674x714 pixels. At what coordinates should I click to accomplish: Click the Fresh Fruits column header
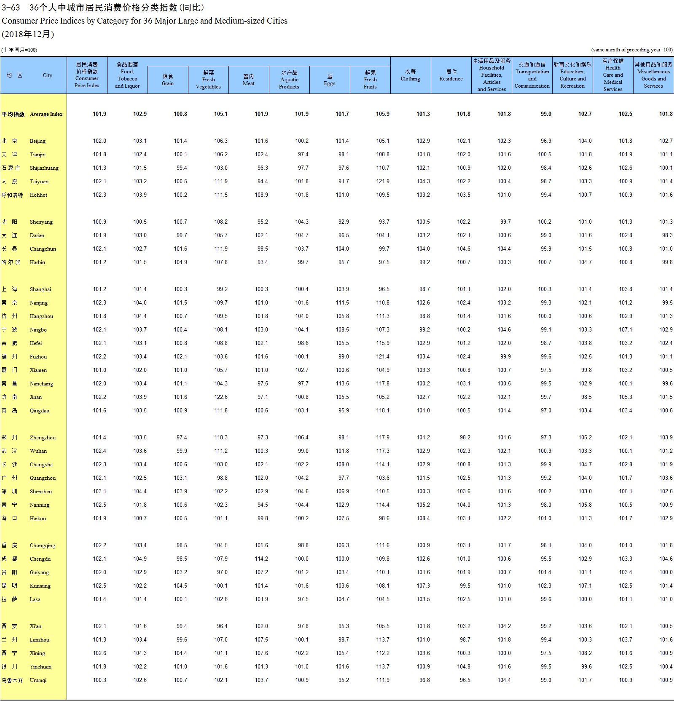tap(370, 80)
